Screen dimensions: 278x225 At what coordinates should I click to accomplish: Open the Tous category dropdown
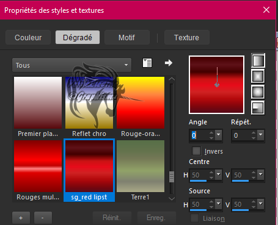point(71,65)
